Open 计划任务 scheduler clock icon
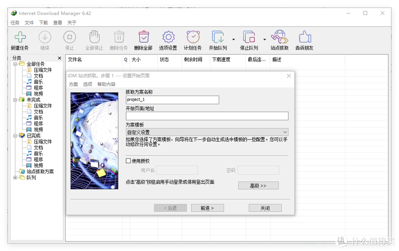 click(193, 37)
